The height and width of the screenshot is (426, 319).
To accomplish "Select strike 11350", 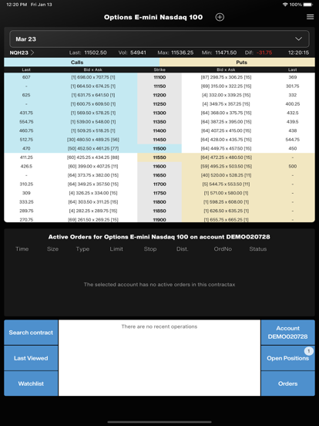I will (159, 122).
